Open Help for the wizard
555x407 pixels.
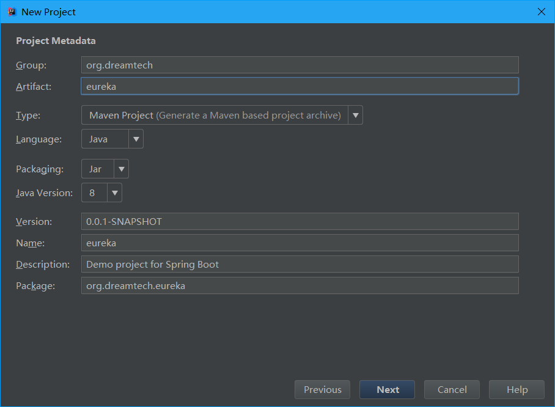click(x=516, y=390)
